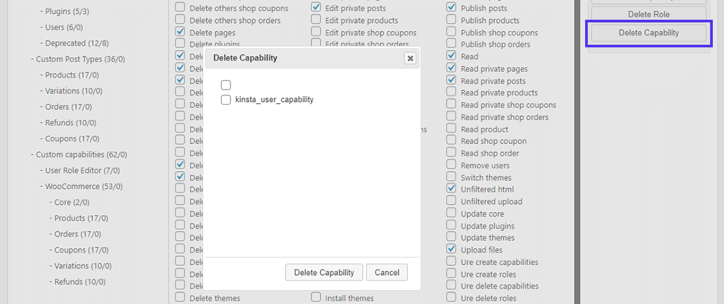Enable the Install themes checkbox
Image resolution: width=724 pixels, height=304 pixels.
pyautogui.click(x=316, y=298)
